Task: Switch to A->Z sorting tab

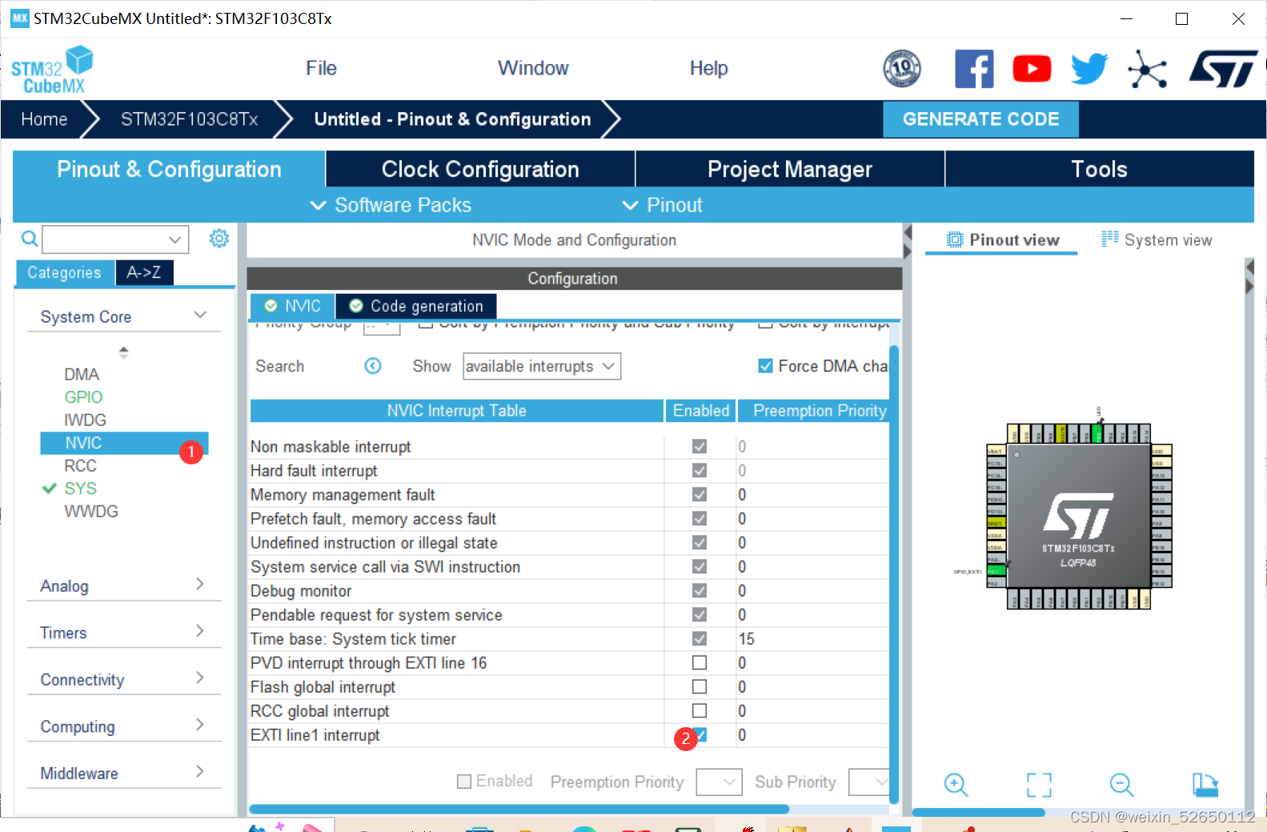Action: (x=144, y=272)
